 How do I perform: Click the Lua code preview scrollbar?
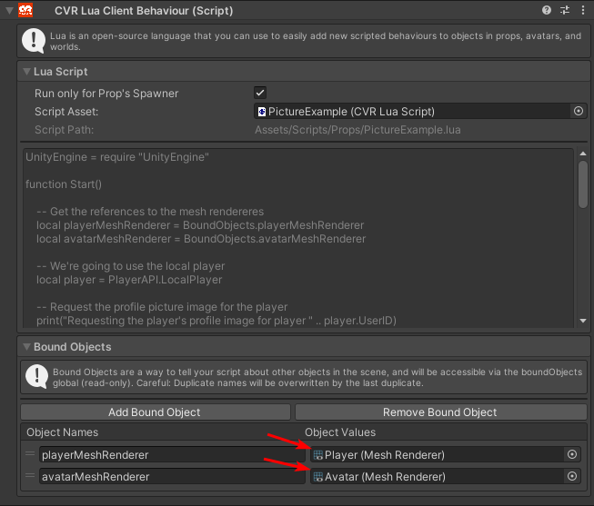click(582, 184)
